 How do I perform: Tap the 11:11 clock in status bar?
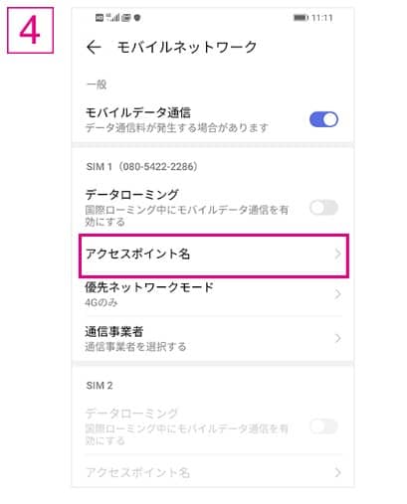(x=322, y=18)
